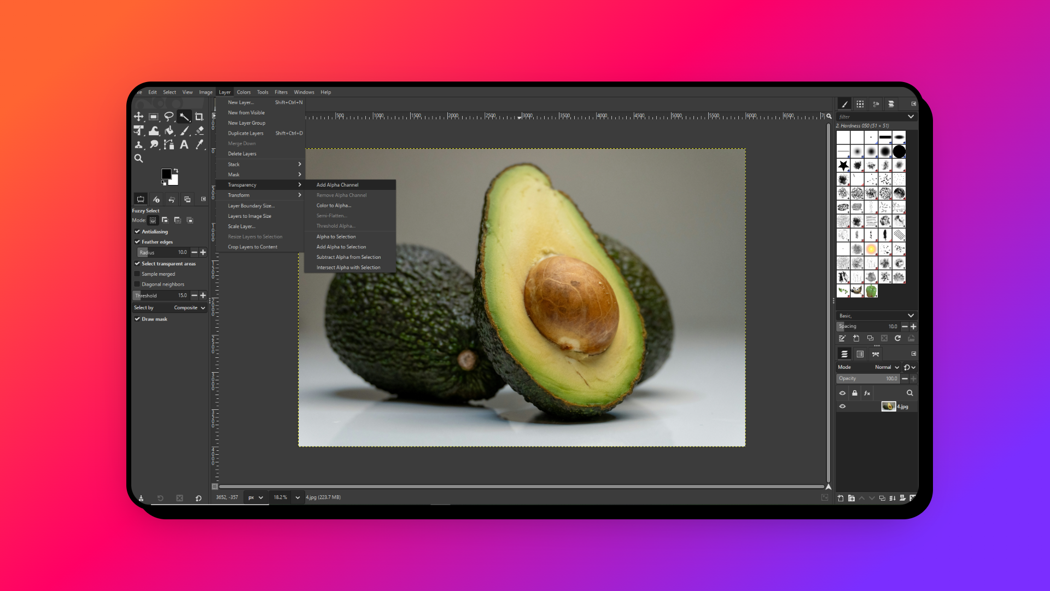This screenshot has width=1050, height=591.
Task: Select the Eraser tool
Action: click(199, 131)
